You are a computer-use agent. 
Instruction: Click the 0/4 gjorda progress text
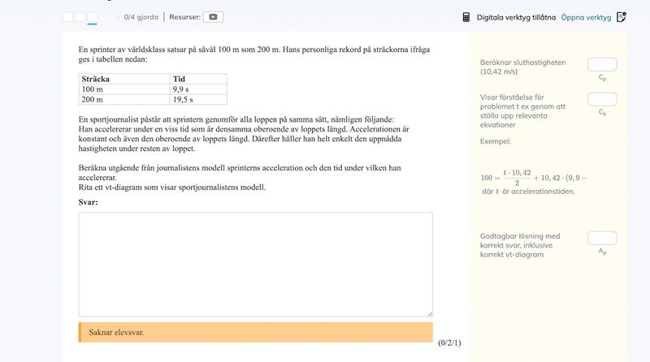141,16
